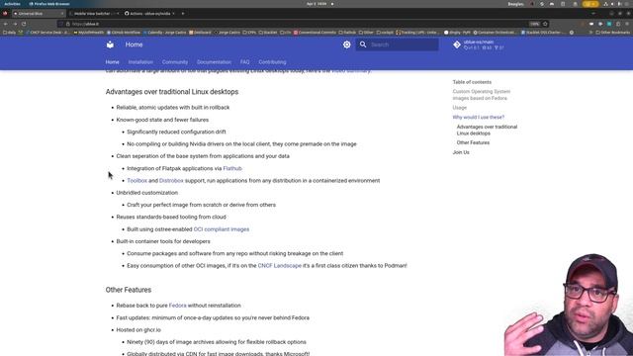Click the Universal Blue site logo
The width and height of the screenshot is (633, 356).
[x=110, y=44]
